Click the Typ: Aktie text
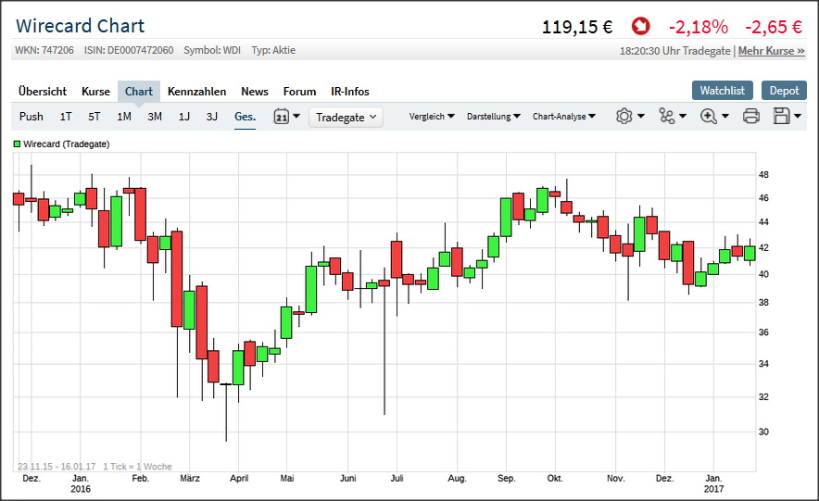The image size is (819, 501). 273,50
